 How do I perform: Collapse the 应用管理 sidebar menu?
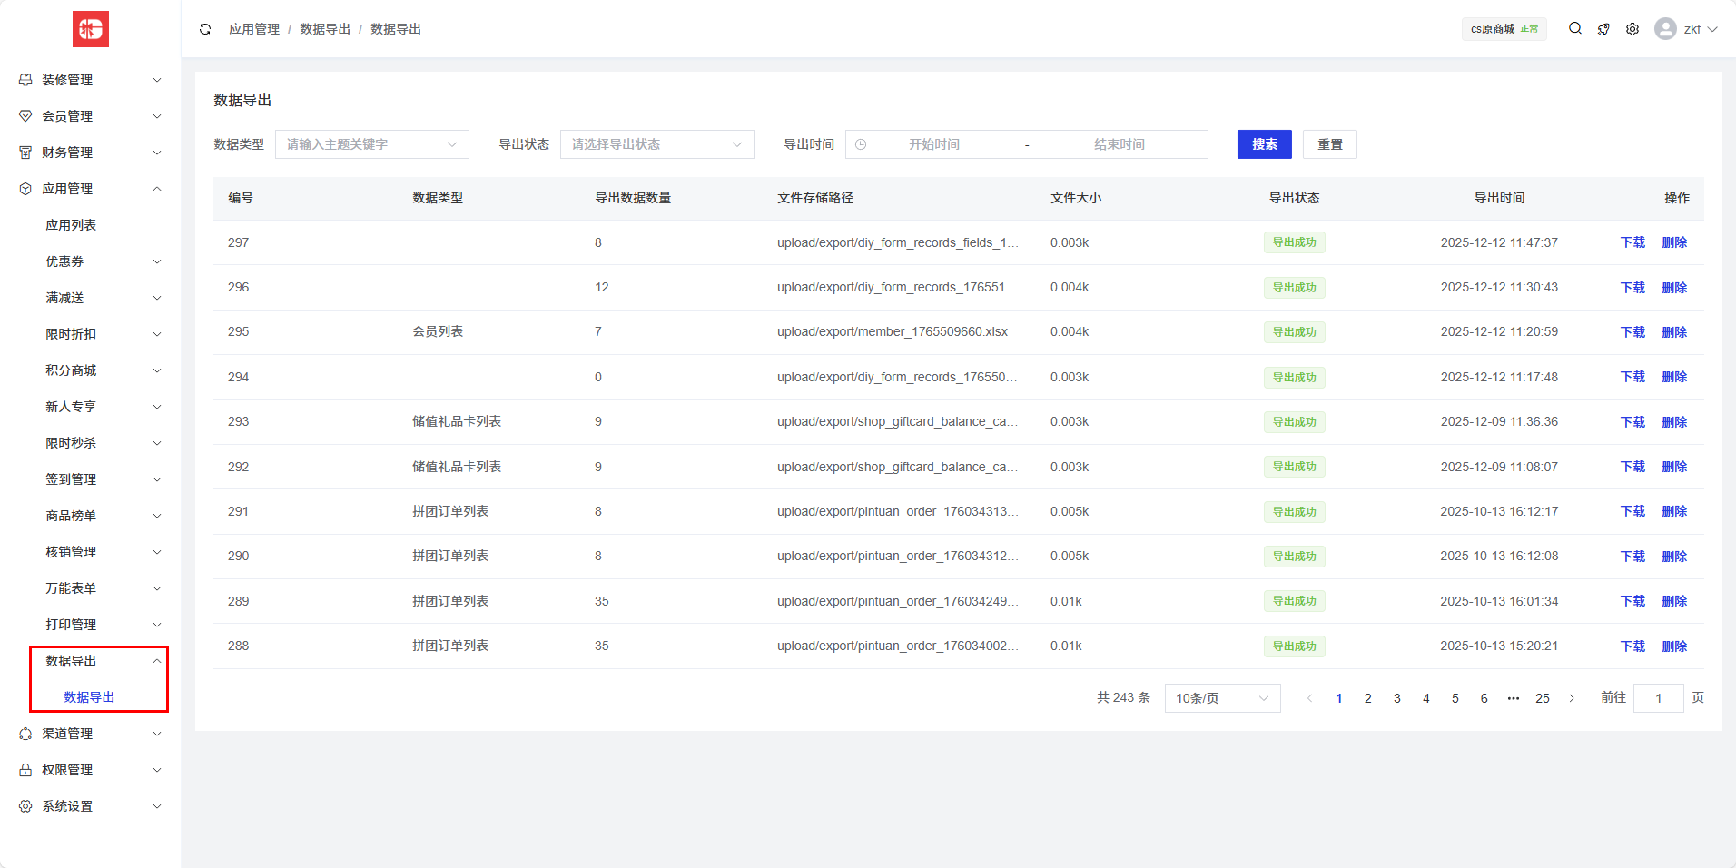point(91,189)
